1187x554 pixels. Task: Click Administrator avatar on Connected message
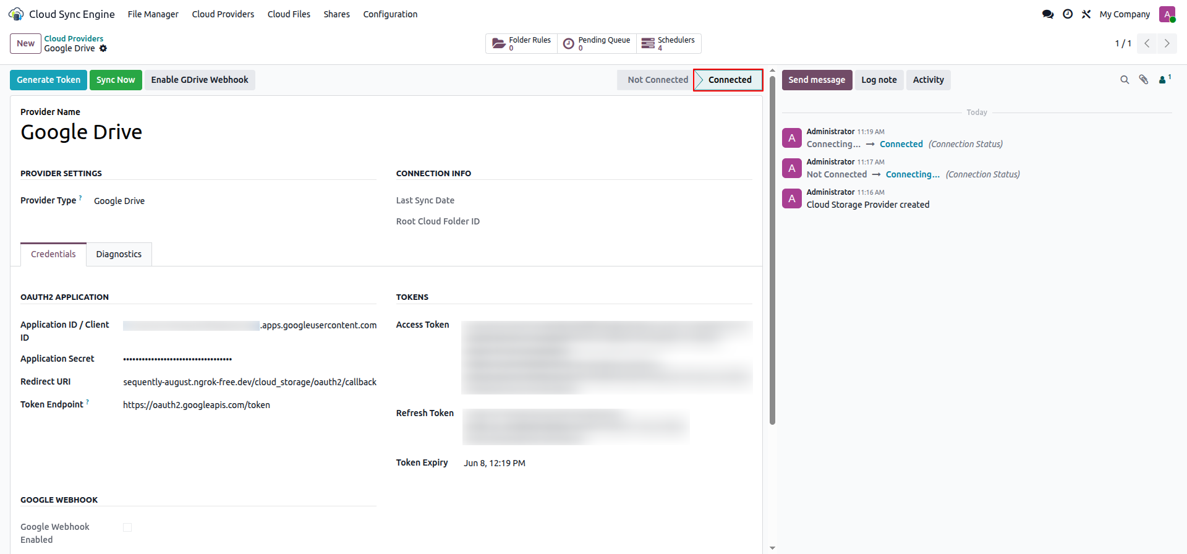tap(792, 138)
